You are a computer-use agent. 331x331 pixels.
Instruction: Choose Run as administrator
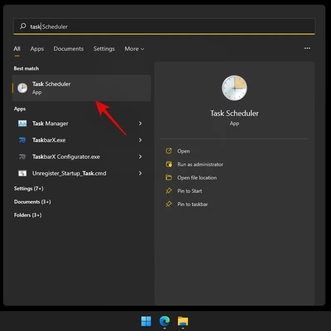click(200, 164)
